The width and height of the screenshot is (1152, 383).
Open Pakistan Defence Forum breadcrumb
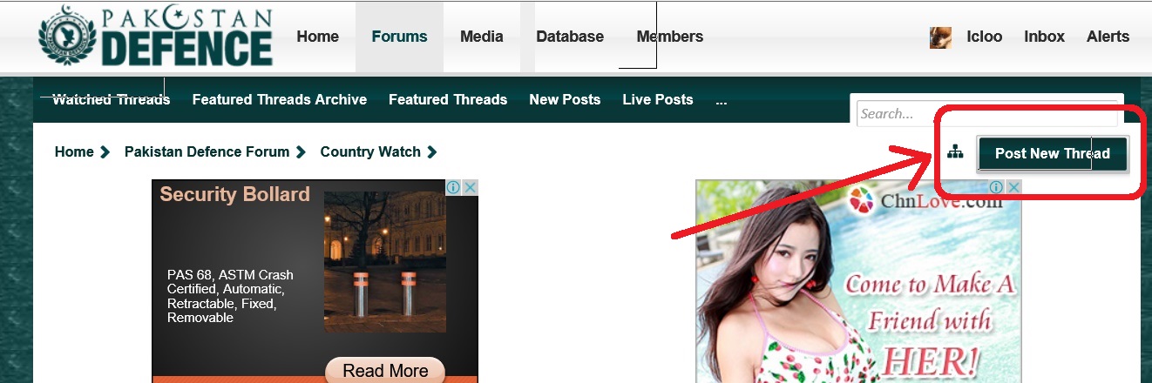click(x=207, y=151)
